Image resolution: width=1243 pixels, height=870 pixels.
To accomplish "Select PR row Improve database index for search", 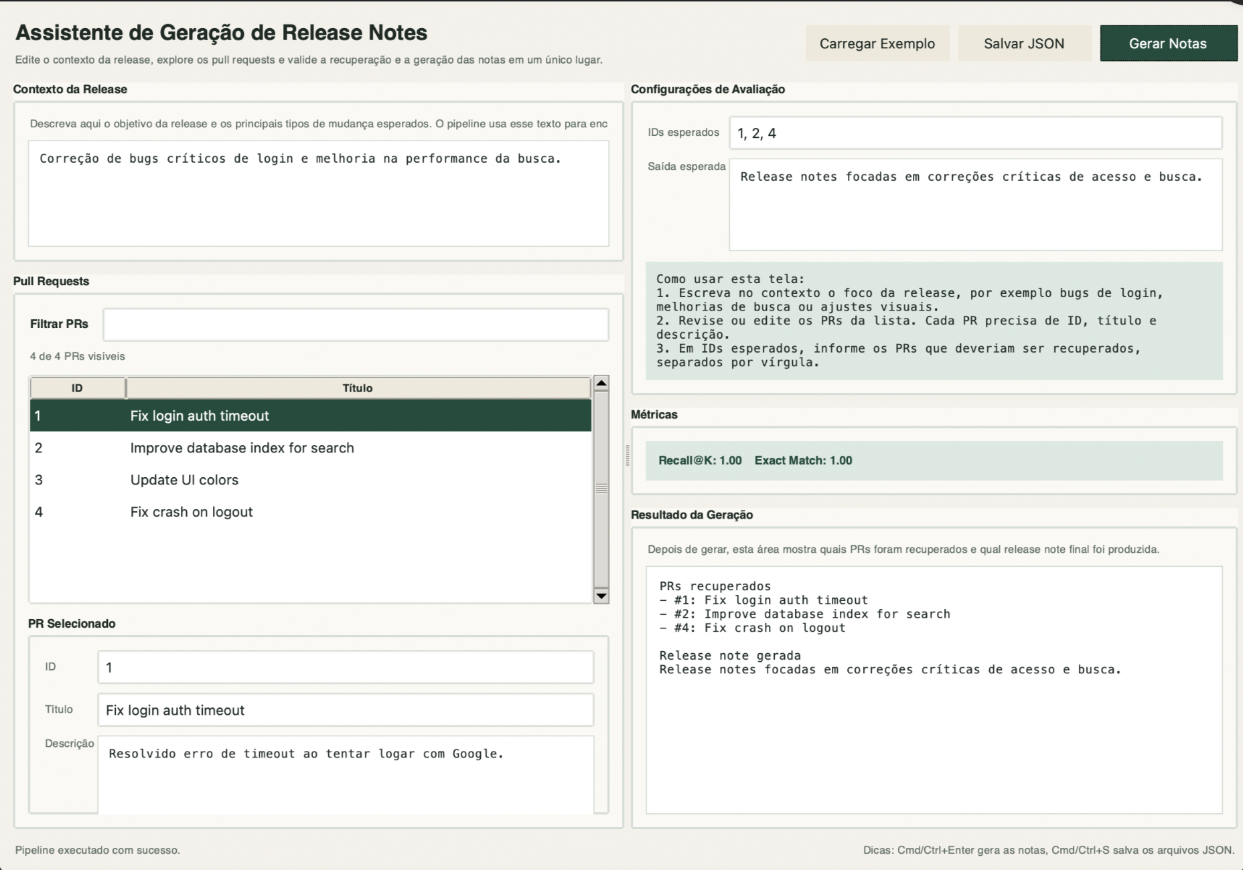I will click(311, 448).
